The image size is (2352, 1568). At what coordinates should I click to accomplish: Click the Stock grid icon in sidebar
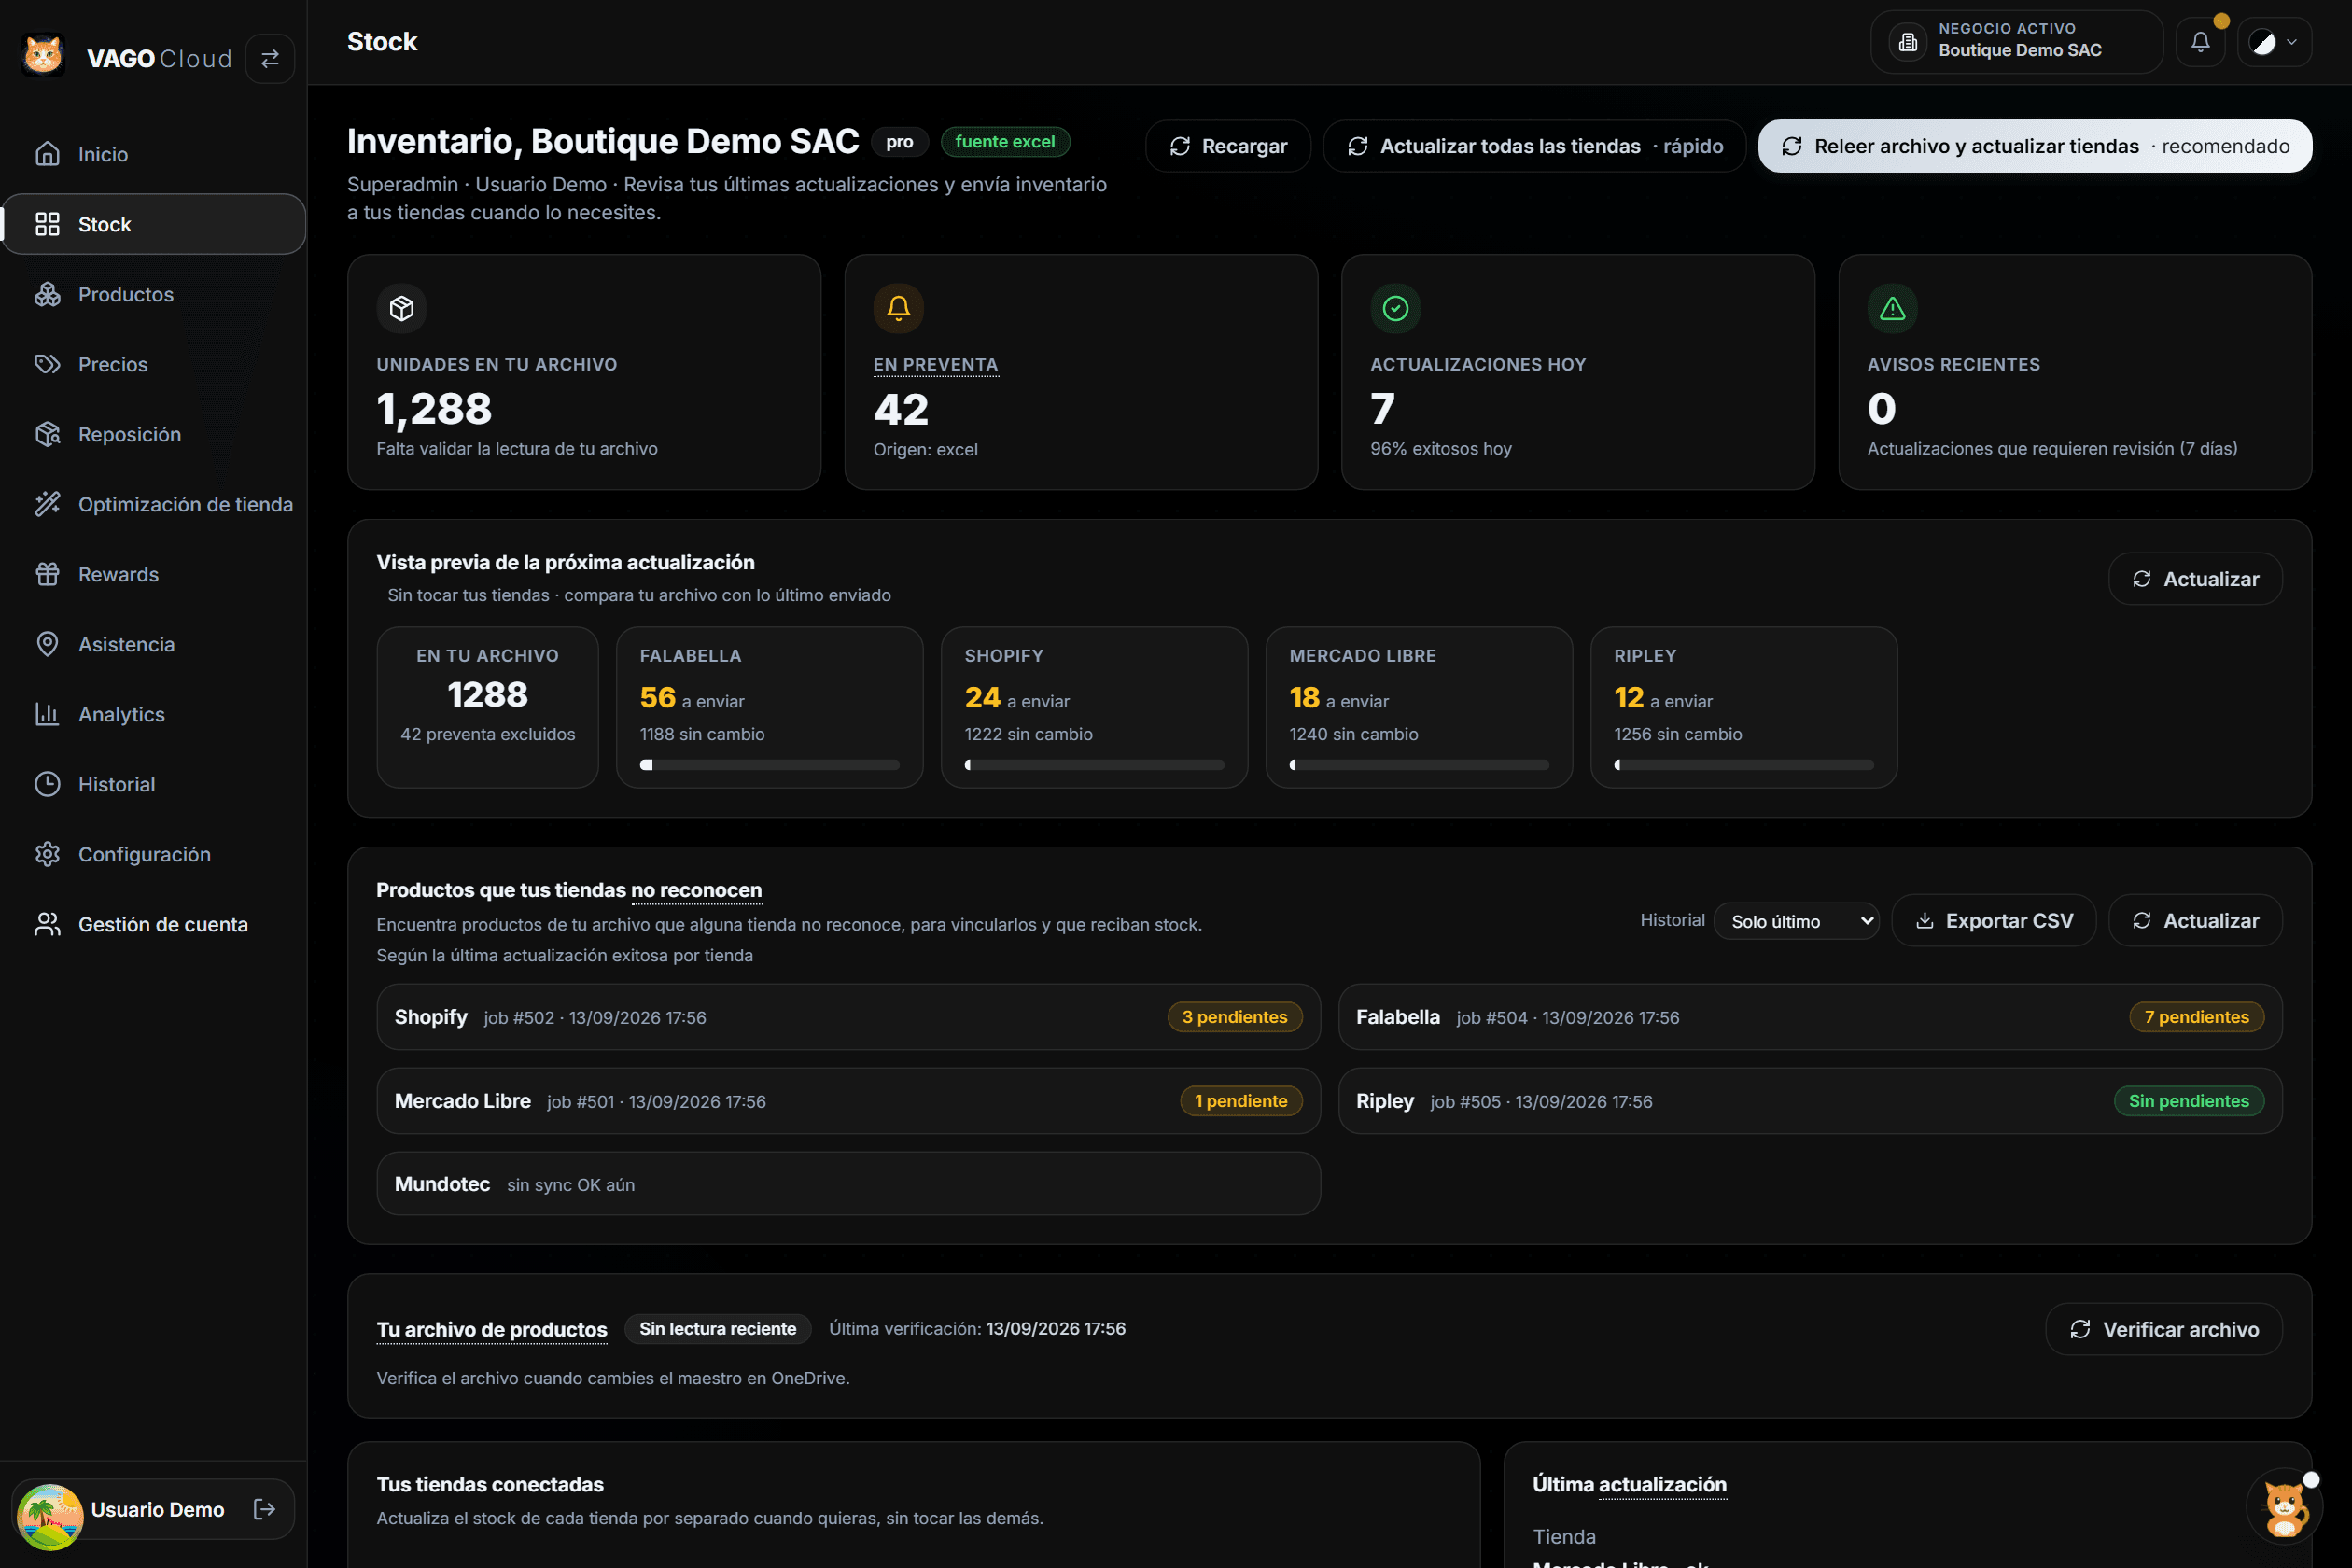pyautogui.click(x=47, y=224)
